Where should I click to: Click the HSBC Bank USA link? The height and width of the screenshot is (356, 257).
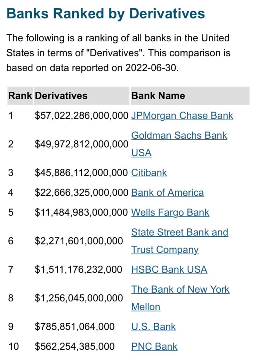[169, 269]
